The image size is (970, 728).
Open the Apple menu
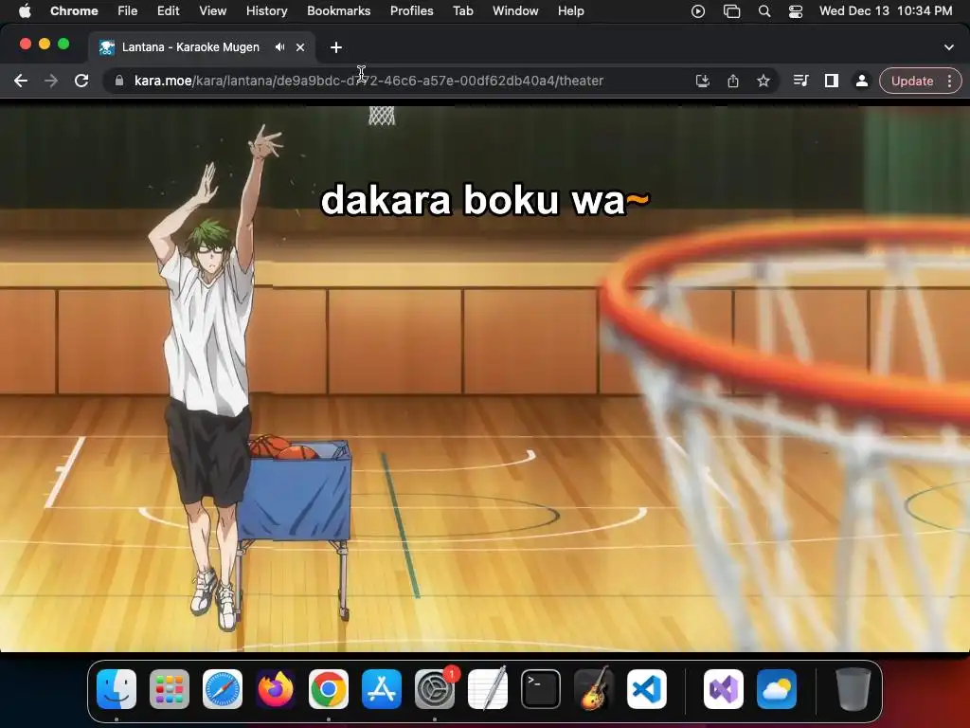(x=25, y=10)
